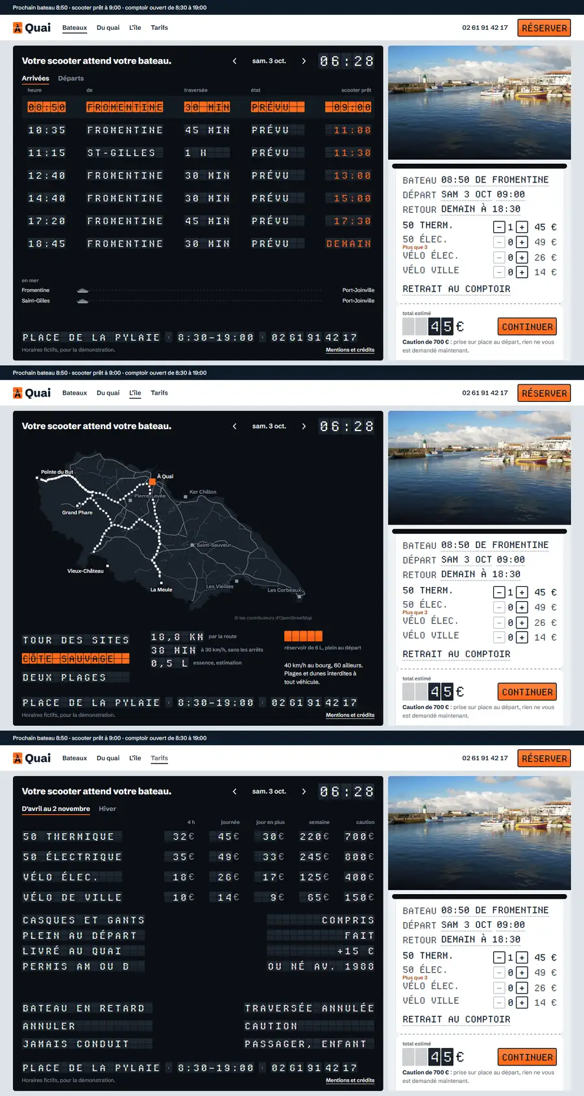The image size is (584, 1096).
Task: Open the Bateaux menu above the island map
Action: click(x=75, y=393)
